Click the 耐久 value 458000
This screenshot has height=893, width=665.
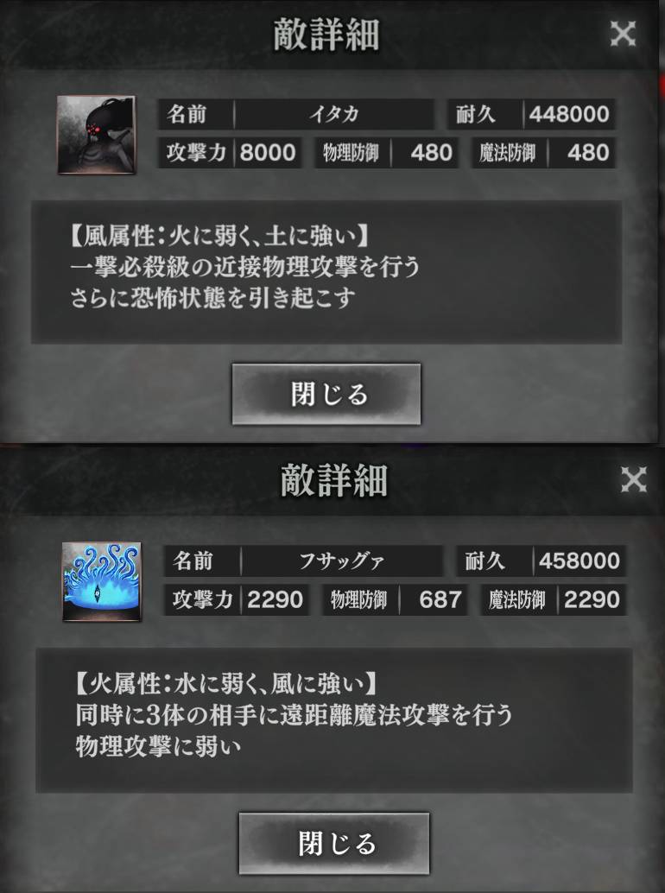579,561
